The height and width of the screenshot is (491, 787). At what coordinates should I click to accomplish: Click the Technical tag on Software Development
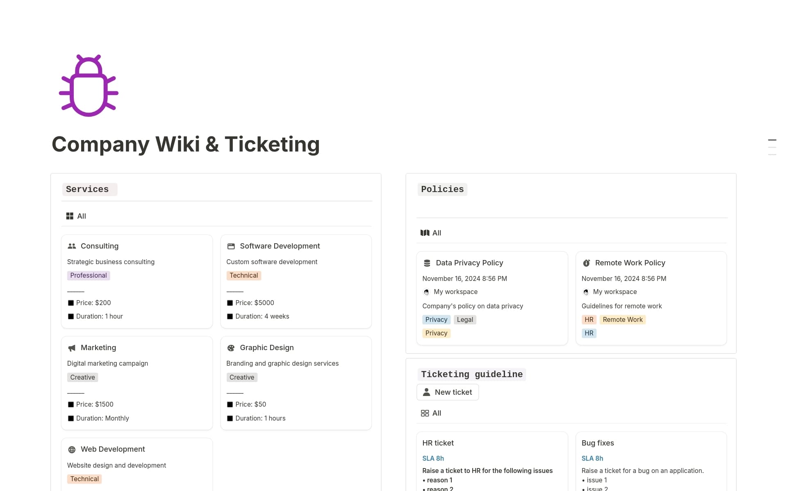point(243,275)
